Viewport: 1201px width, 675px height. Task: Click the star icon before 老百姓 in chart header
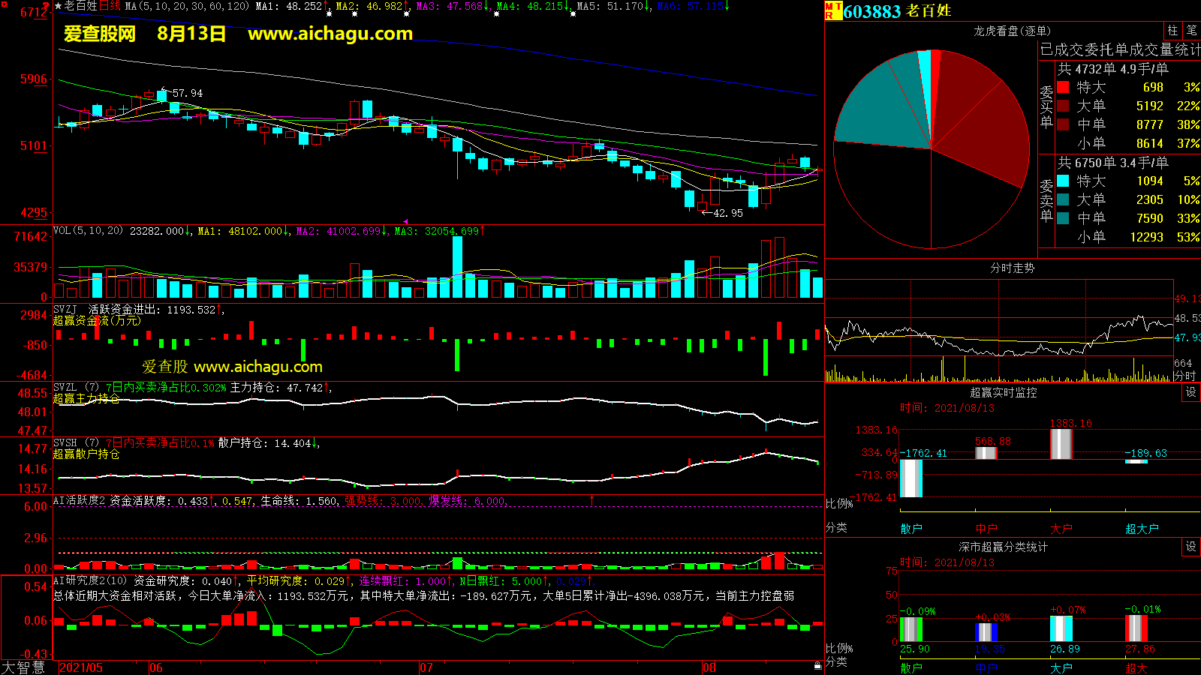(58, 6)
